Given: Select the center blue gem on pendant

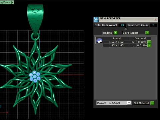Looking at the screenshot, I should pyautogui.click(x=35, y=76).
